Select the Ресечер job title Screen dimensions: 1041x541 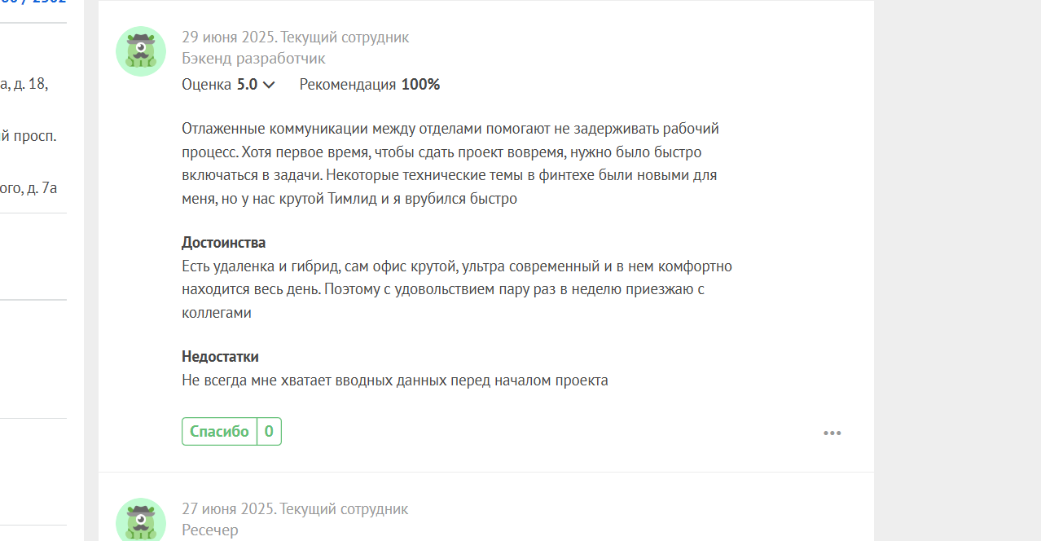click(210, 530)
